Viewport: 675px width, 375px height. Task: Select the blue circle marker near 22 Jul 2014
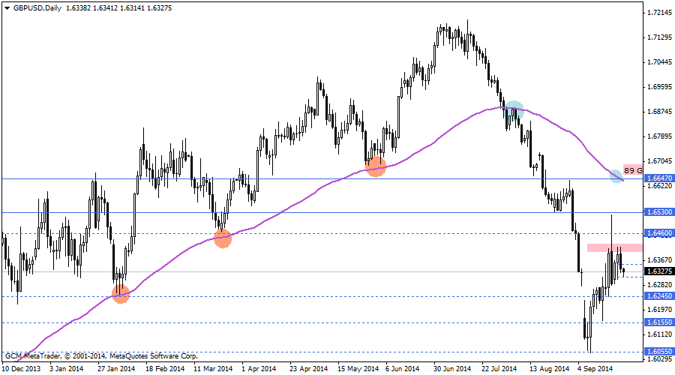[x=514, y=109]
